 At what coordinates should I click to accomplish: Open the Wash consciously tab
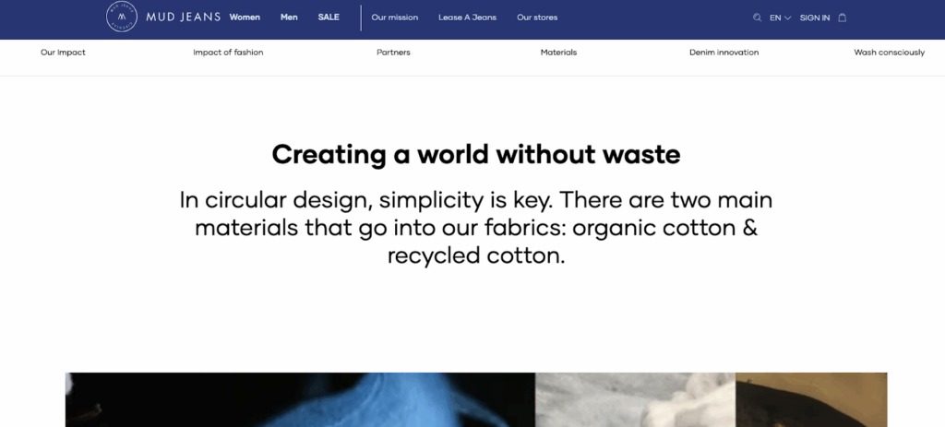(x=889, y=53)
